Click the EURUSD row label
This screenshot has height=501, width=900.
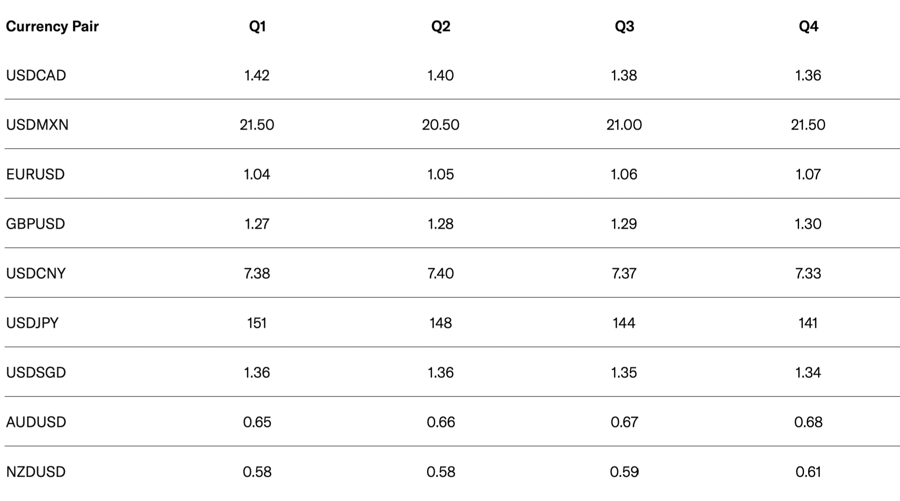coord(36,174)
